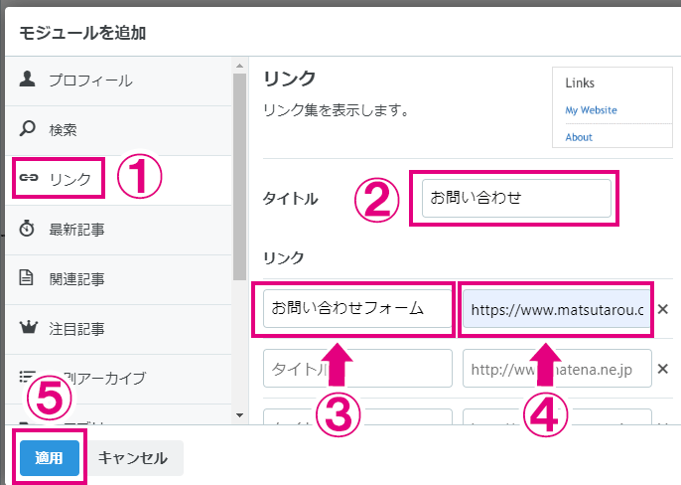This screenshot has width=681, height=485.
Task: Cancel with the キャンセル button
Action: 133,457
